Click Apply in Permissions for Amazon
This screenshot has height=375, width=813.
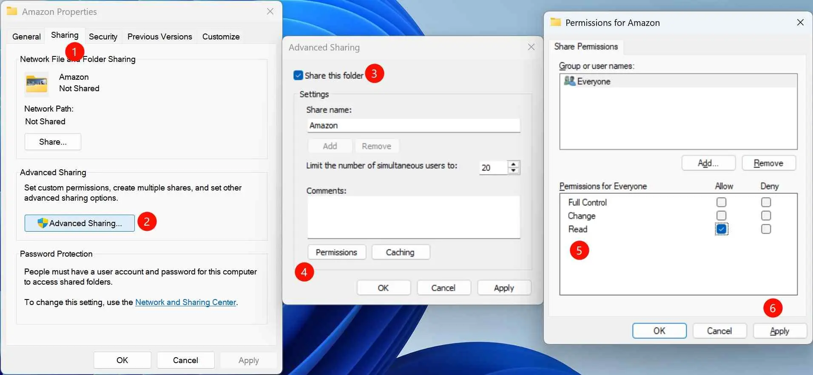point(779,331)
